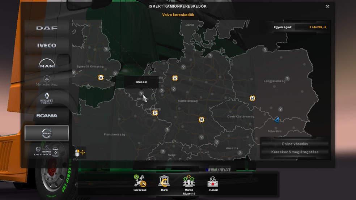Click the Volvo dealer marker in Egyesült Királyság
356x200 pixels.
pyautogui.click(x=101, y=77)
